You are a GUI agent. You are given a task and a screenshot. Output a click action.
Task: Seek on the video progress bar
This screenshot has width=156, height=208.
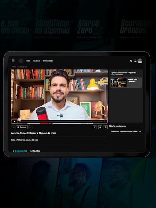pyautogui.click(x=61, y=121)
